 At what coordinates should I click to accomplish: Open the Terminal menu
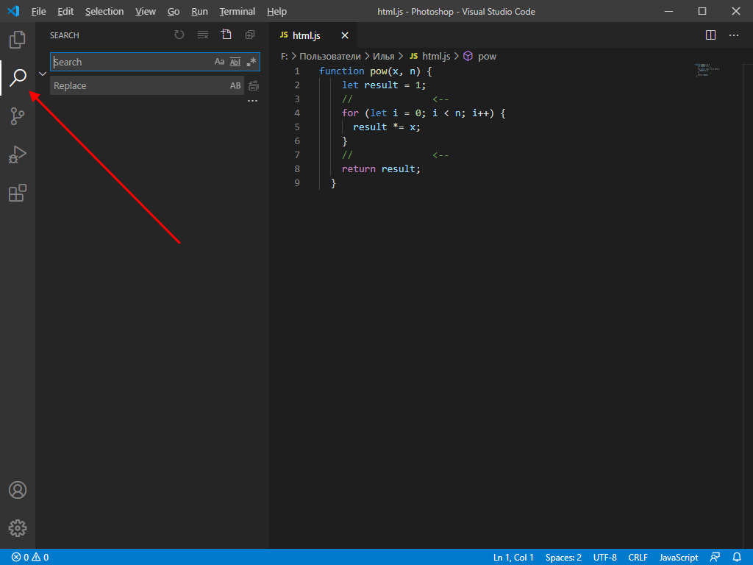pos(237,11)
